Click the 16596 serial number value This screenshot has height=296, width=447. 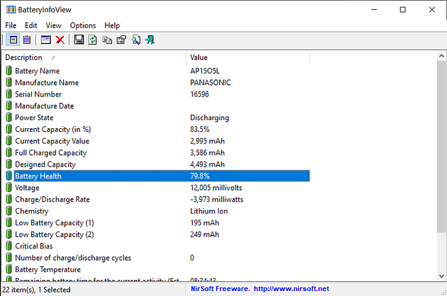coord(199,94)
